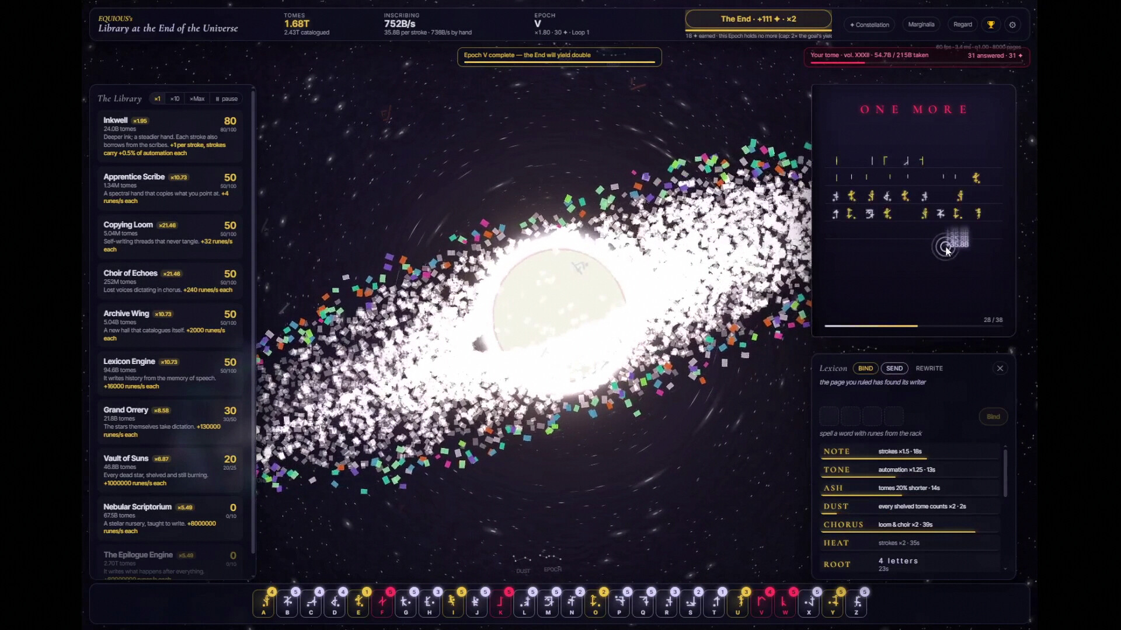Close the Lexicon panel
This screenshot has height=630, width=1121.
click(1000, 368)
